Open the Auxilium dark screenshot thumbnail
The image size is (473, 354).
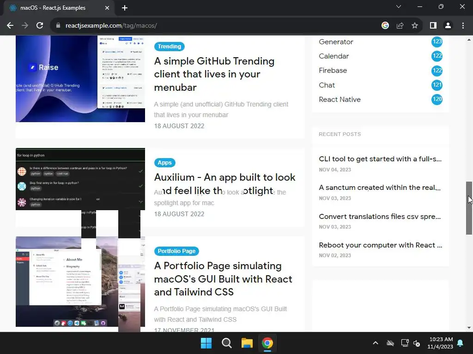tap(80, 179)
